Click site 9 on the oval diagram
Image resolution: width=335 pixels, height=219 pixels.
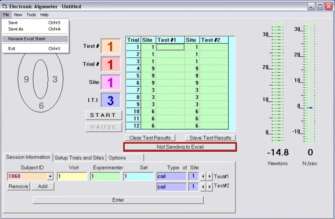[x=26, y=79]
